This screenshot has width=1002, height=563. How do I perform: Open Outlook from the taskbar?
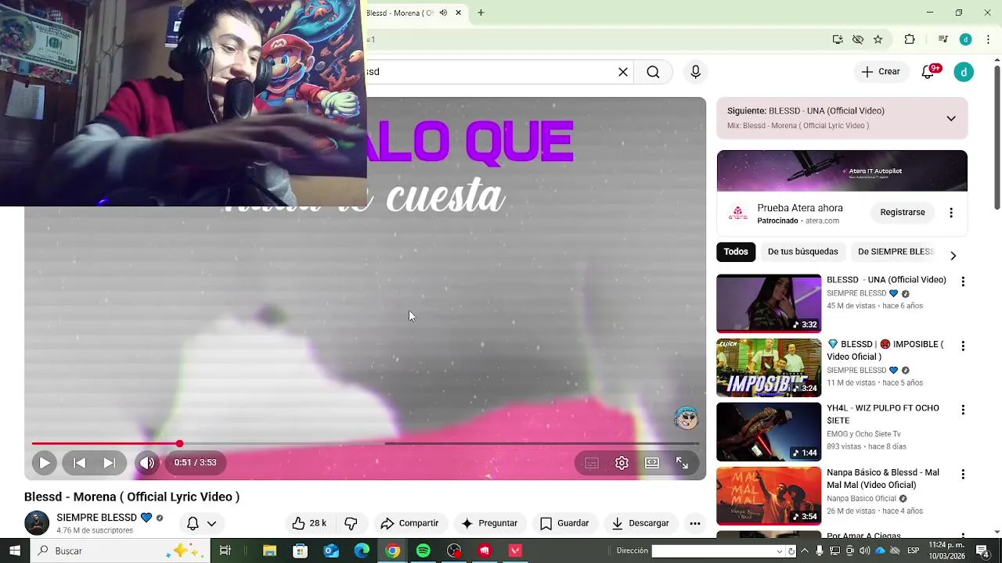331,550
